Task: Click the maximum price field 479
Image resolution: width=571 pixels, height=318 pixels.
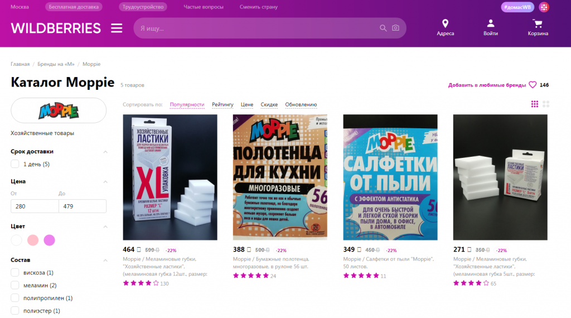Action: click(x=83, y=206)
